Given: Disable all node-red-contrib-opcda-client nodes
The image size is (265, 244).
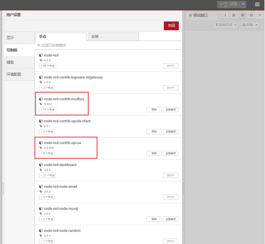Looking at the screenshot, I should 170,131.
